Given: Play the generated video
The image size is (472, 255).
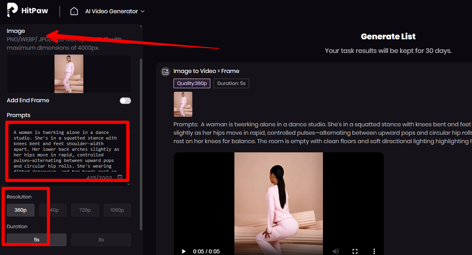Looking at the screenshot, I should tap(184, 251).
